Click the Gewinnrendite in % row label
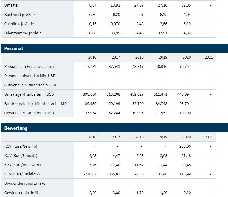Screen dimensions: 228x197 (21, 193)
